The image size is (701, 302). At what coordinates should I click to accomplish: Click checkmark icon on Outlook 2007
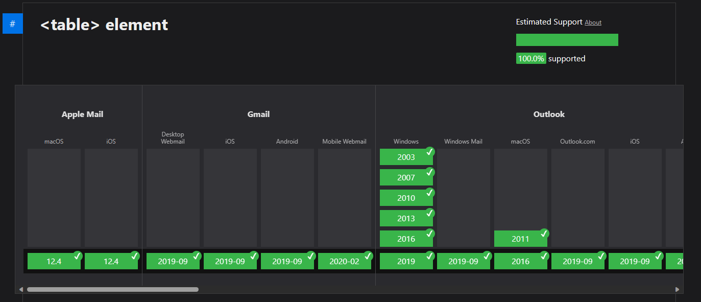[x=430, y=172]
